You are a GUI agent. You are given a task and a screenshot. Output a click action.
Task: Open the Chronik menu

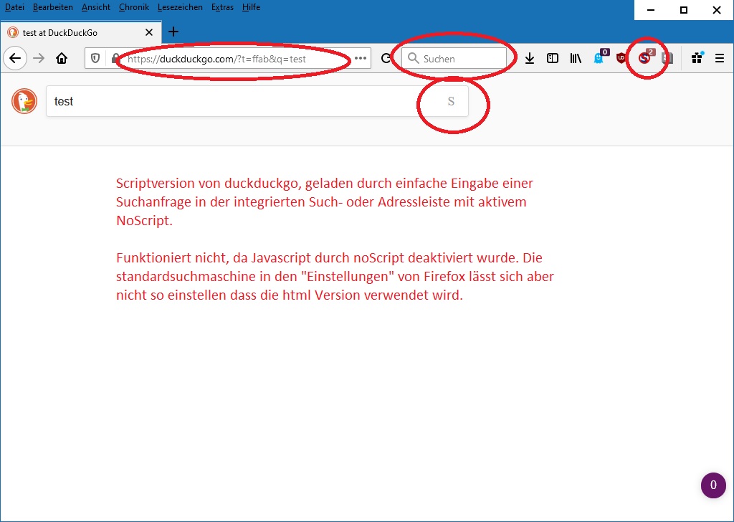(134, 7)
